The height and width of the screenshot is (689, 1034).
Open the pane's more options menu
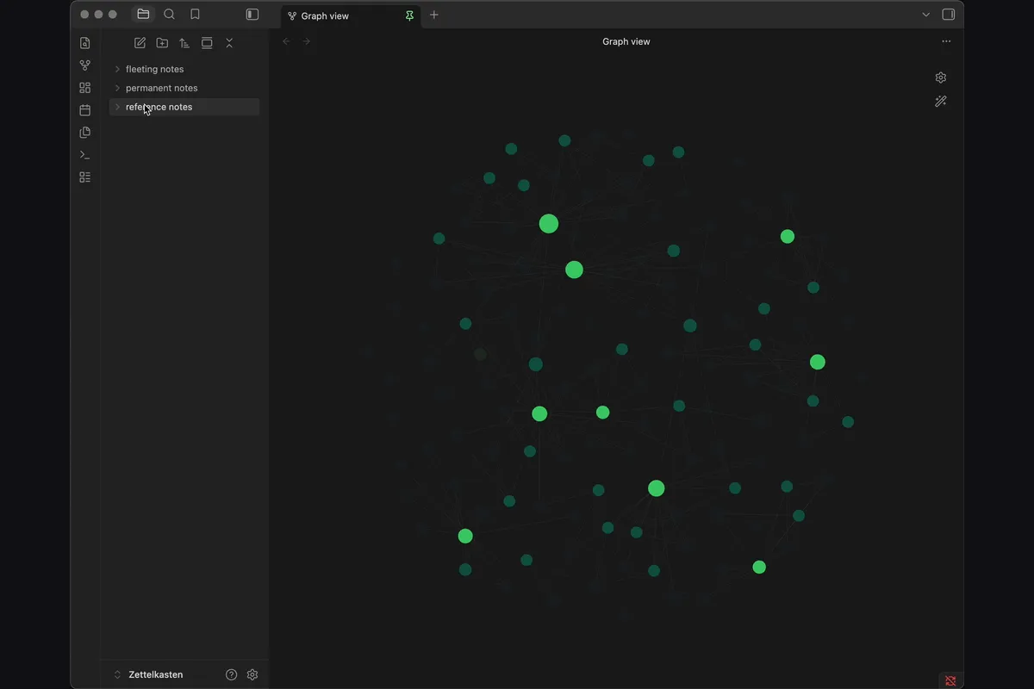click(x=946, y=41)
